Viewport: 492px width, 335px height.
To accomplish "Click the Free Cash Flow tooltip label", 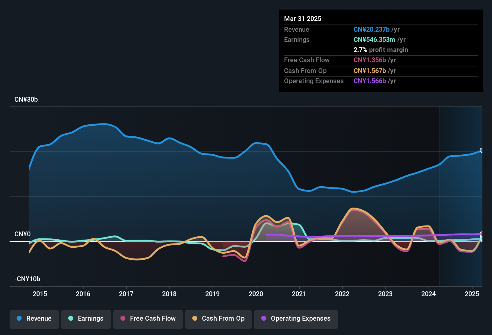I will click(307, 60).
